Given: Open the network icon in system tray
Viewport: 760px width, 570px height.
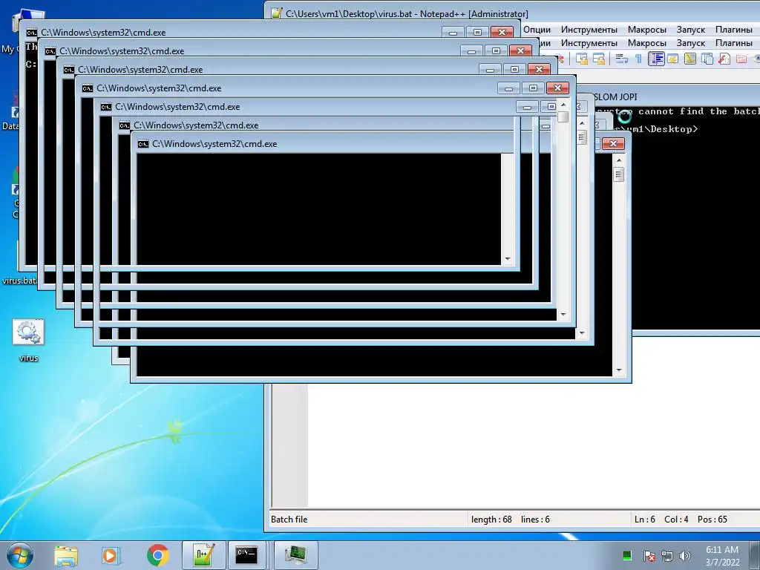Looking at the screenshot, I should 667,555.
